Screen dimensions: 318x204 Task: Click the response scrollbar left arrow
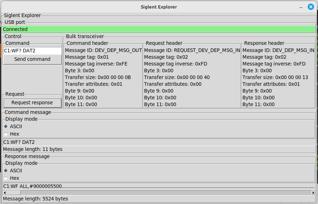pyautogui.click(x=5, y=193)
